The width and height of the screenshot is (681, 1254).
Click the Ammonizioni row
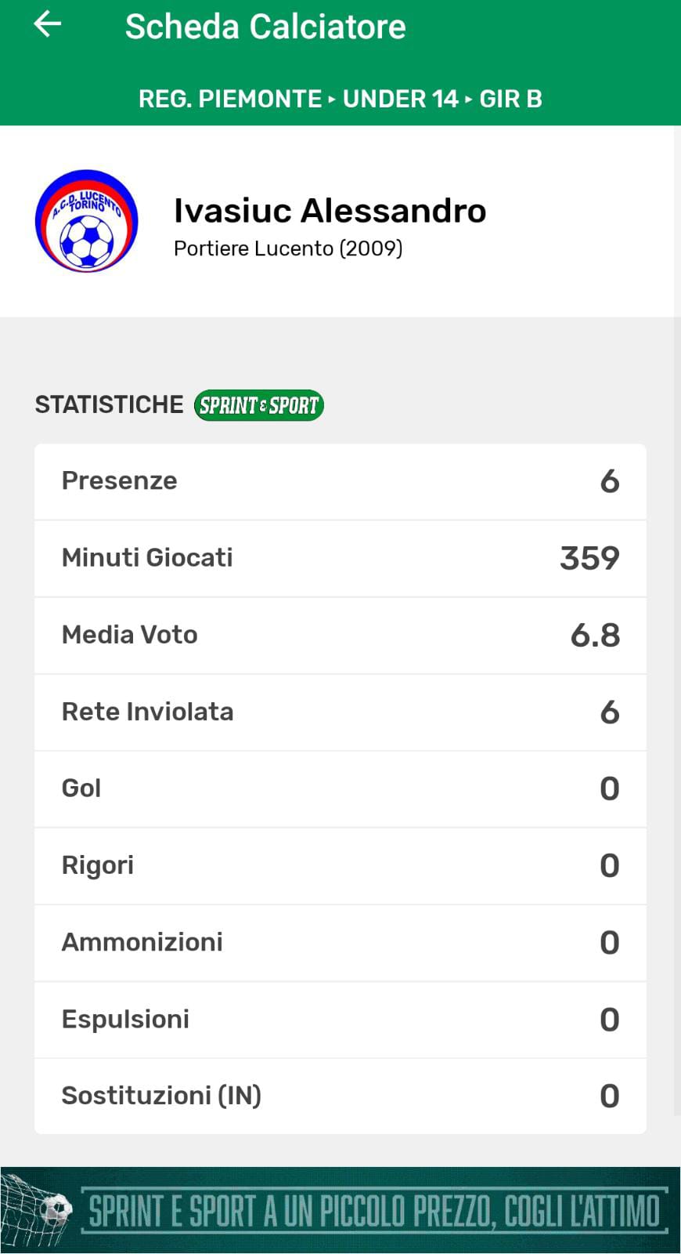click(x=340, y=942)
